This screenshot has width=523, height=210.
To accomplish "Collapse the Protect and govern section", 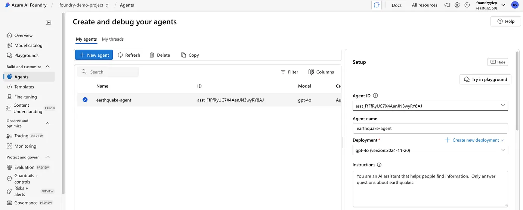I will [47, 157].
